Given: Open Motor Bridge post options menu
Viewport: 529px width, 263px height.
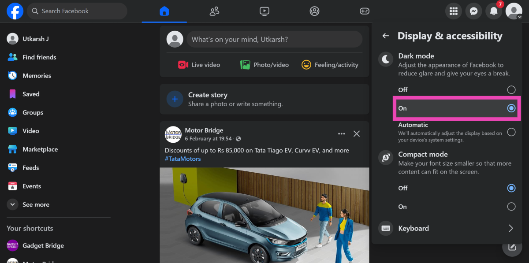Looking at the screenshot, I should [x=341, y=133].
